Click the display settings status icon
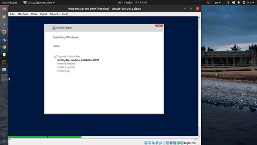The height and width of the screenshot is (145, 257). pyautogui.click(x=168, y=143)
